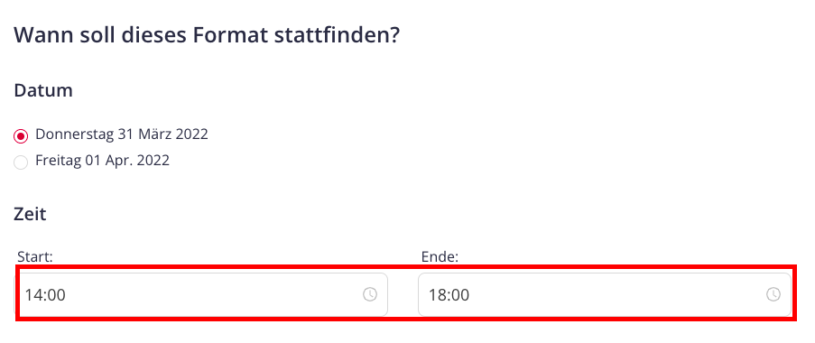Open the clock picker in Ende field
815x343 pixels.
pyautogui.click(x=773, y=294)
